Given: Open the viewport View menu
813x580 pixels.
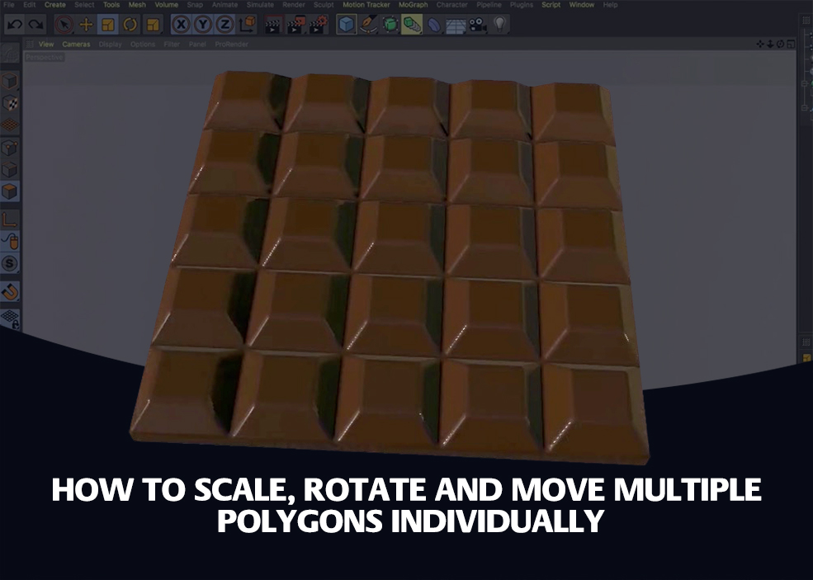Looking at the screenshot, I should click(46, 44).
